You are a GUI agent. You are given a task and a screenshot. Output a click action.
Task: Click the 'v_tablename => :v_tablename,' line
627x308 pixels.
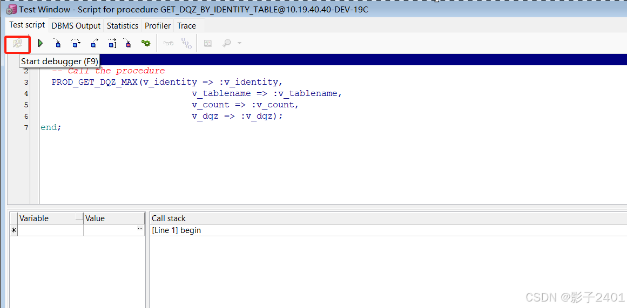click(267, 93)
